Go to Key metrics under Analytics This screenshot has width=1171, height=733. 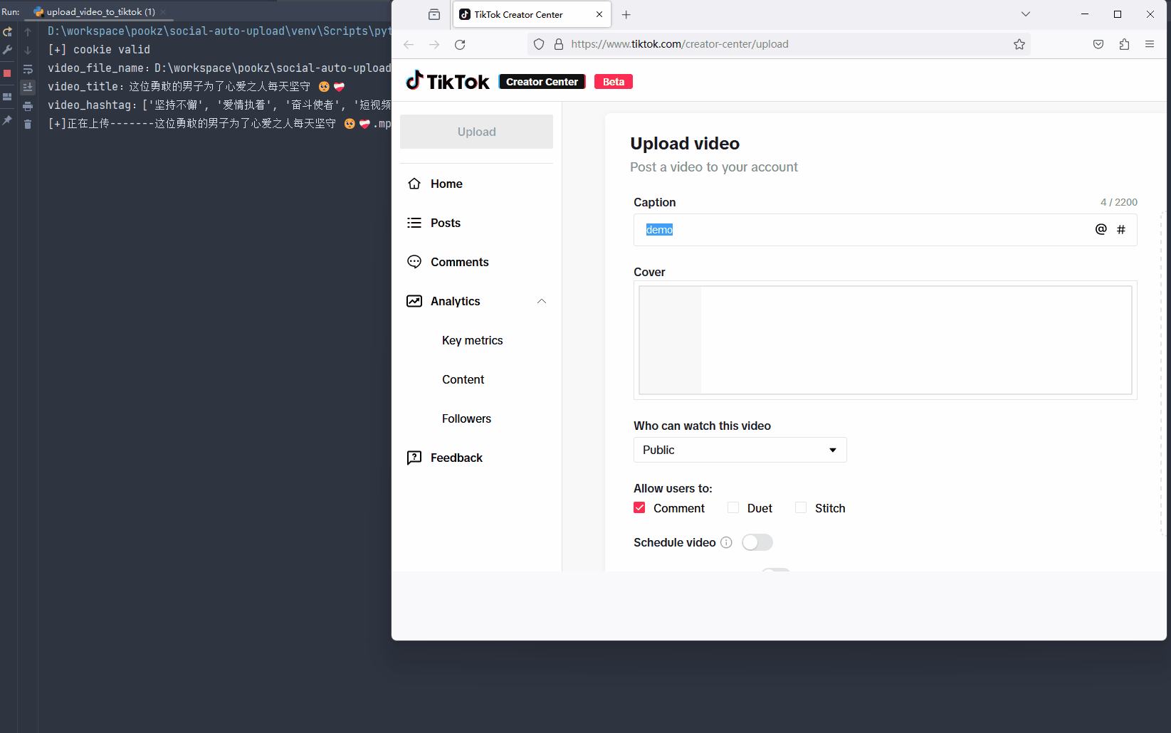point(472,340)
